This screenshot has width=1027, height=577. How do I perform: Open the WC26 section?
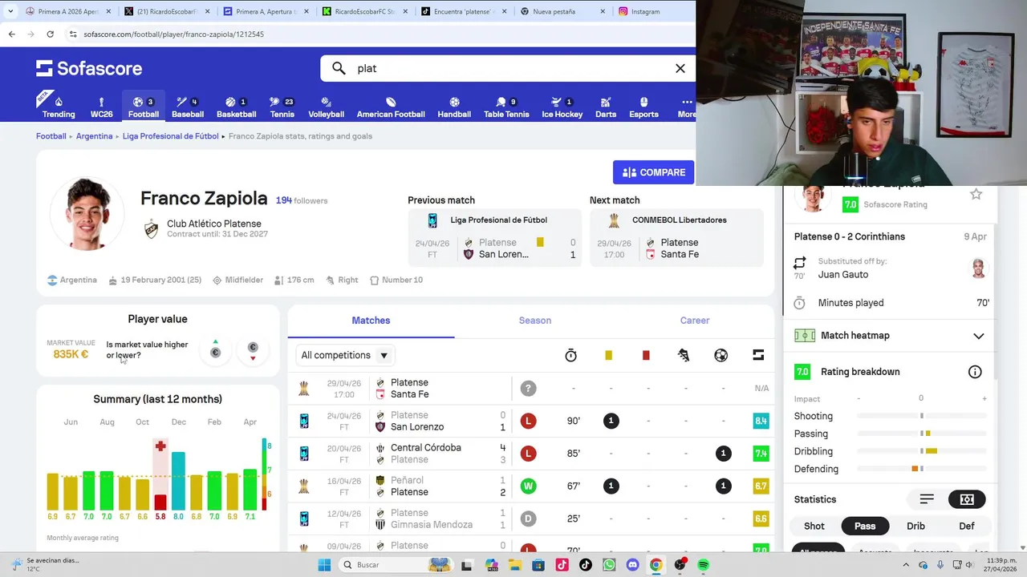[101, 107]
